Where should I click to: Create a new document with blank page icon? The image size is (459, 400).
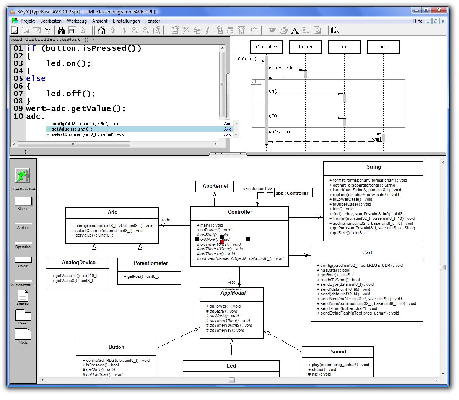(x=15, y=30)
